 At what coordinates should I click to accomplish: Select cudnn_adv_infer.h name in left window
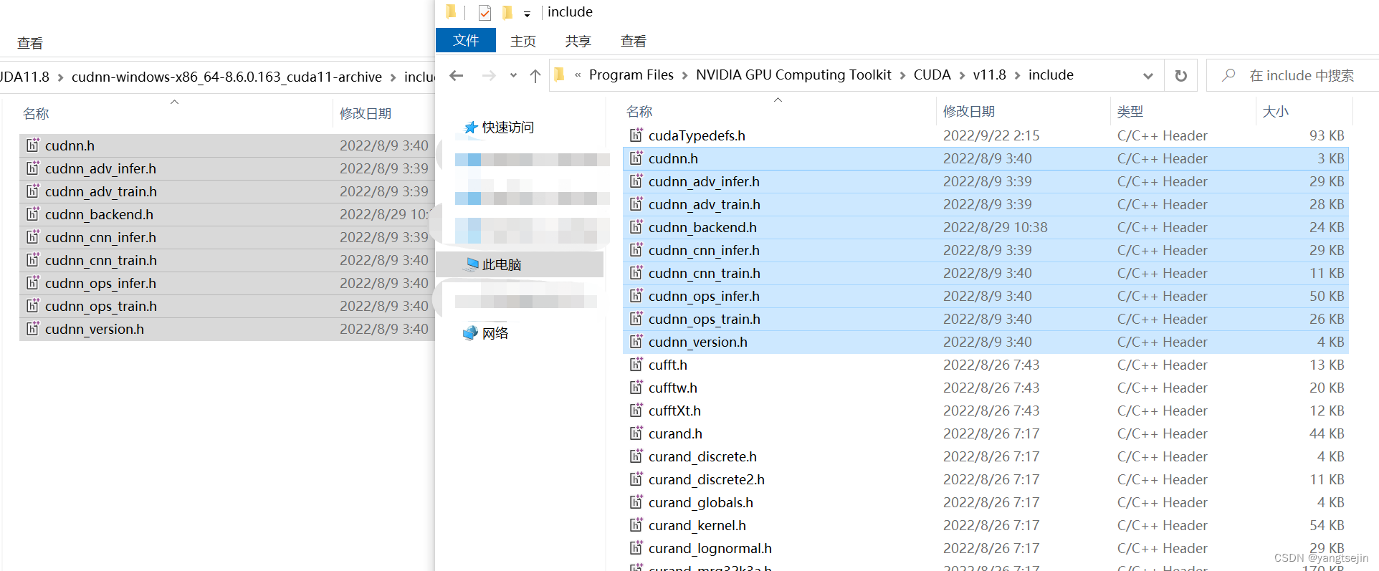click(x=100, y=168)
